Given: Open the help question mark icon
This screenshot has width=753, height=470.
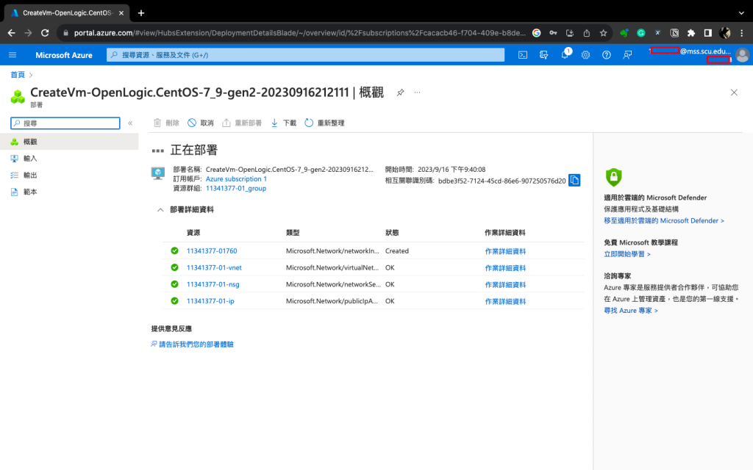Looking at the screenshot, I should 607,55.
